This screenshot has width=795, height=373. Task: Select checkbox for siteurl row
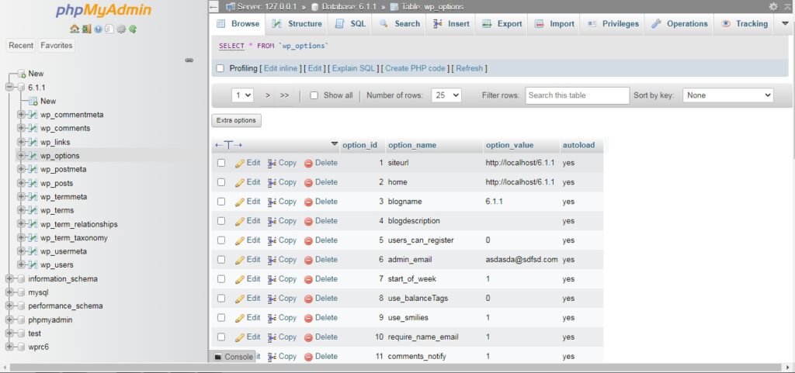(x=221, y=163)
